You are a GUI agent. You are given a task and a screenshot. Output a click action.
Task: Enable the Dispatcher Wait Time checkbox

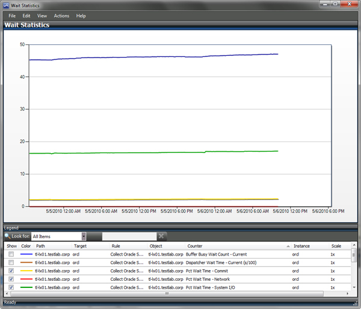(x=11, y=263)
